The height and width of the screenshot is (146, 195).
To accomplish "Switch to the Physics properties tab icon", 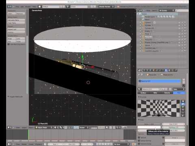I will pos(175,70).
